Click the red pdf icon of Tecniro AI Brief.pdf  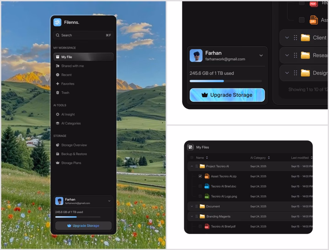207,226
